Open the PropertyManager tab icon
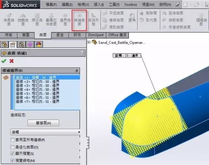This screenshot has width=209, height=165. click(x=13, y=44)
